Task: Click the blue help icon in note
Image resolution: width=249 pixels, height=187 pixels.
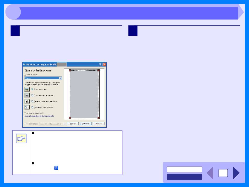Action: (56, 168)
